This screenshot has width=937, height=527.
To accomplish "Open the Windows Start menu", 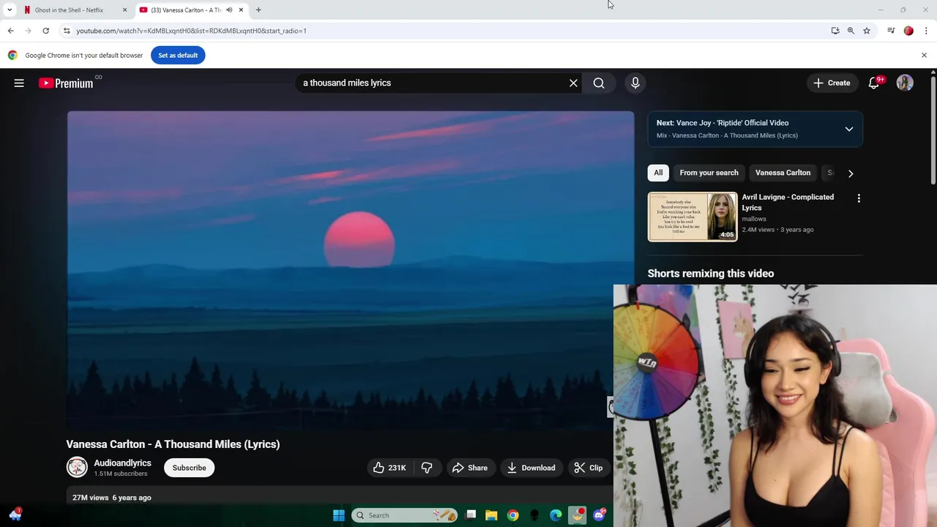I will tap(339, 515).
